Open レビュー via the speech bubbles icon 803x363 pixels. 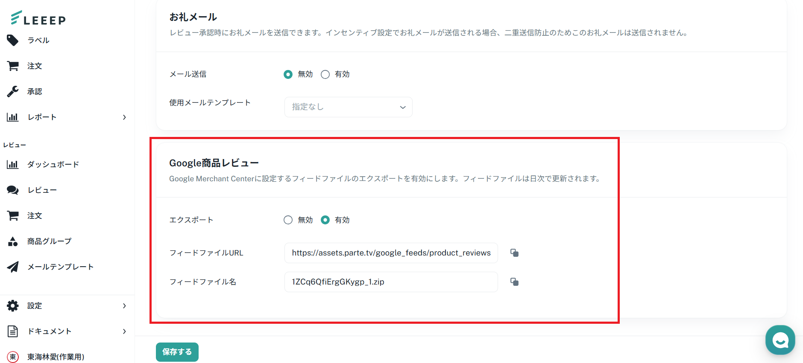click(13, 190)
